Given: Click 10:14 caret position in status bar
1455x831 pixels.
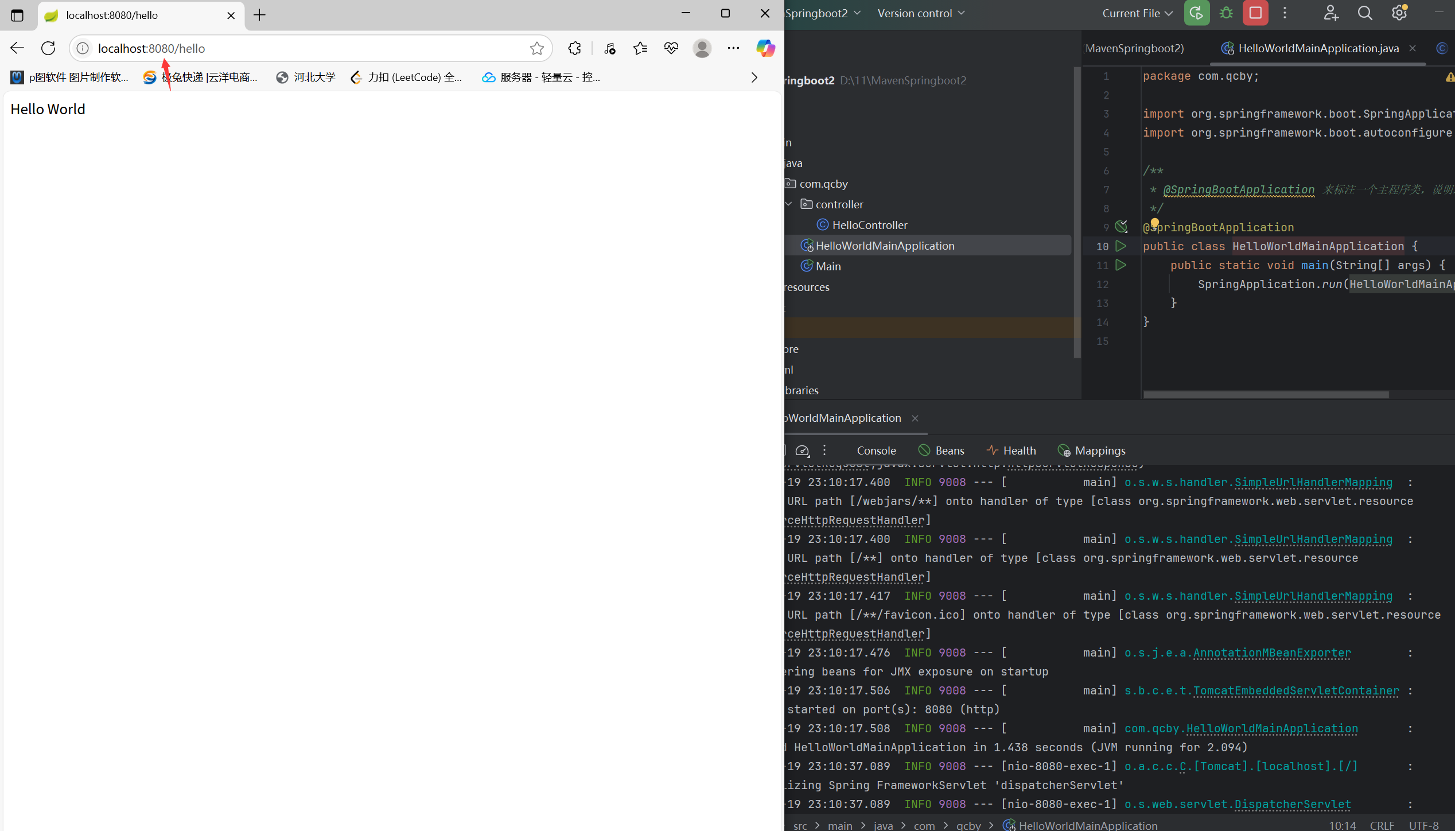Looking at the screenshot, I should pyautogui.click(x=1343, y=825).
